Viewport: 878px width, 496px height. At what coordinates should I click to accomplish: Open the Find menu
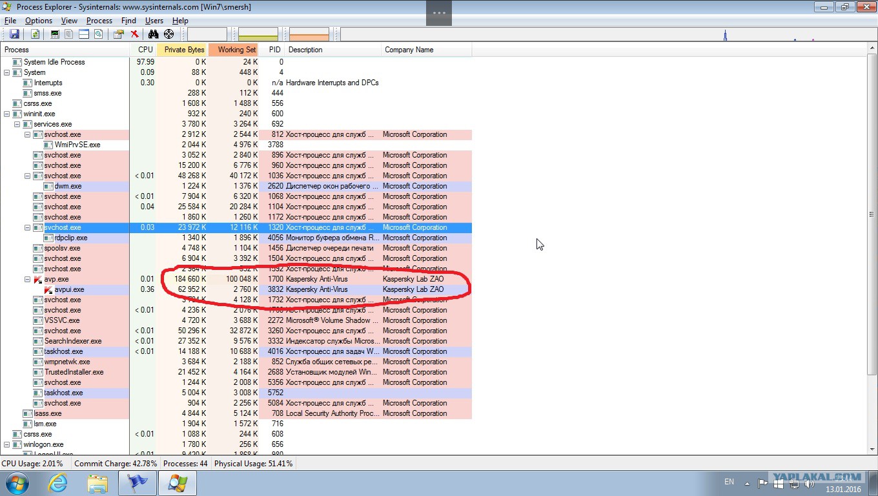tap(128, 21)
